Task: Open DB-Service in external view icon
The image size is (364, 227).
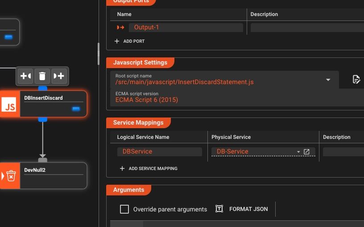Action: pos(306,152)
